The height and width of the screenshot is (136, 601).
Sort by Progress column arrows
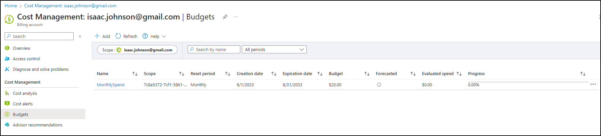click(x=583, y=74)
